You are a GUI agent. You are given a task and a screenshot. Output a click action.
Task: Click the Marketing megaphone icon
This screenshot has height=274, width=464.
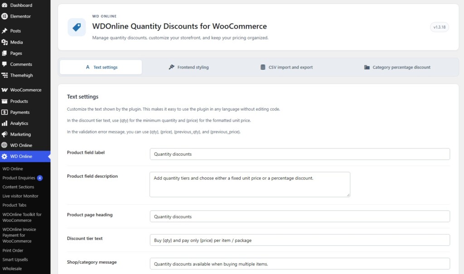(x=5, y=134)
